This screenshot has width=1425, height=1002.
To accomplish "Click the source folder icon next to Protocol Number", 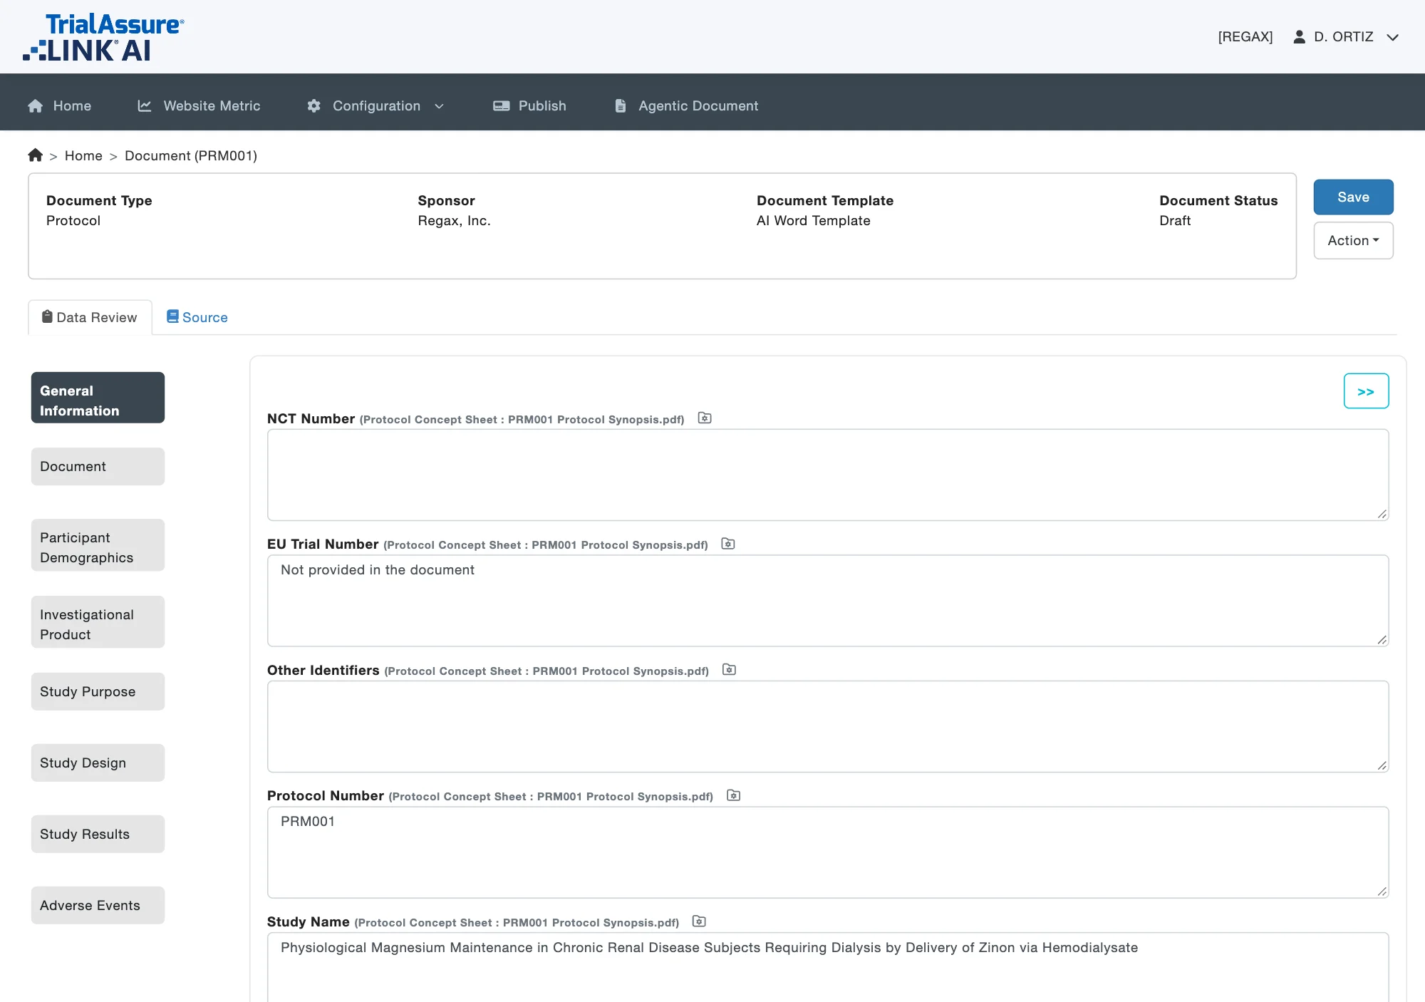I will coord(734,795).
